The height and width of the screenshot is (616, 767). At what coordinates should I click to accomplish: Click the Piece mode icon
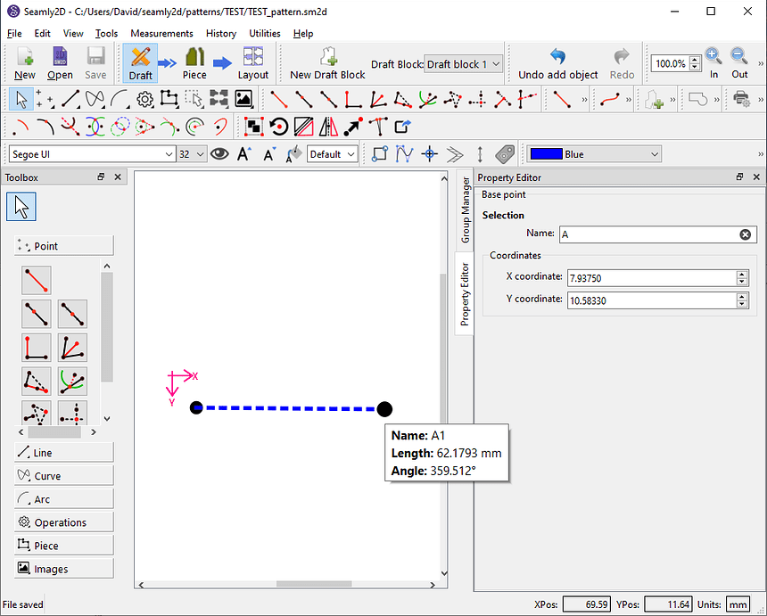tap(194, 62)
